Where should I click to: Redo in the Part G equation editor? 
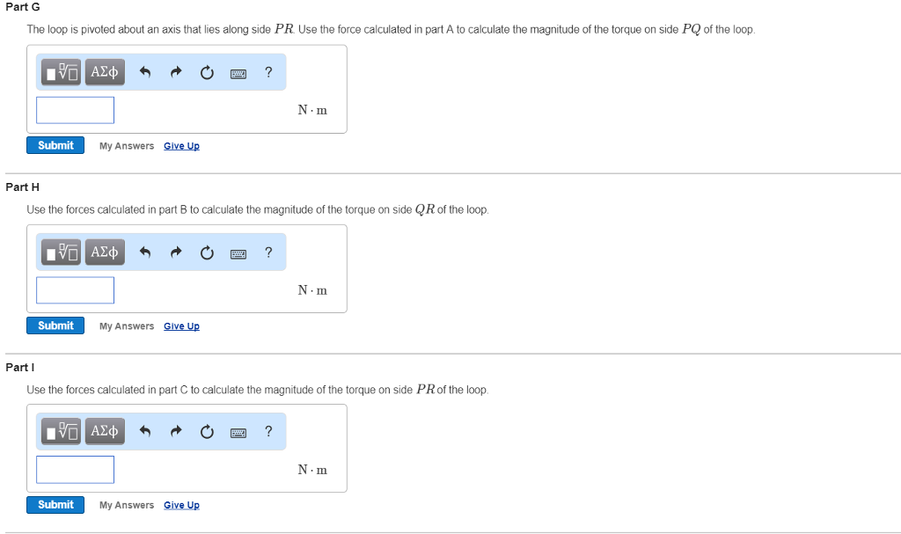(176, 72)
